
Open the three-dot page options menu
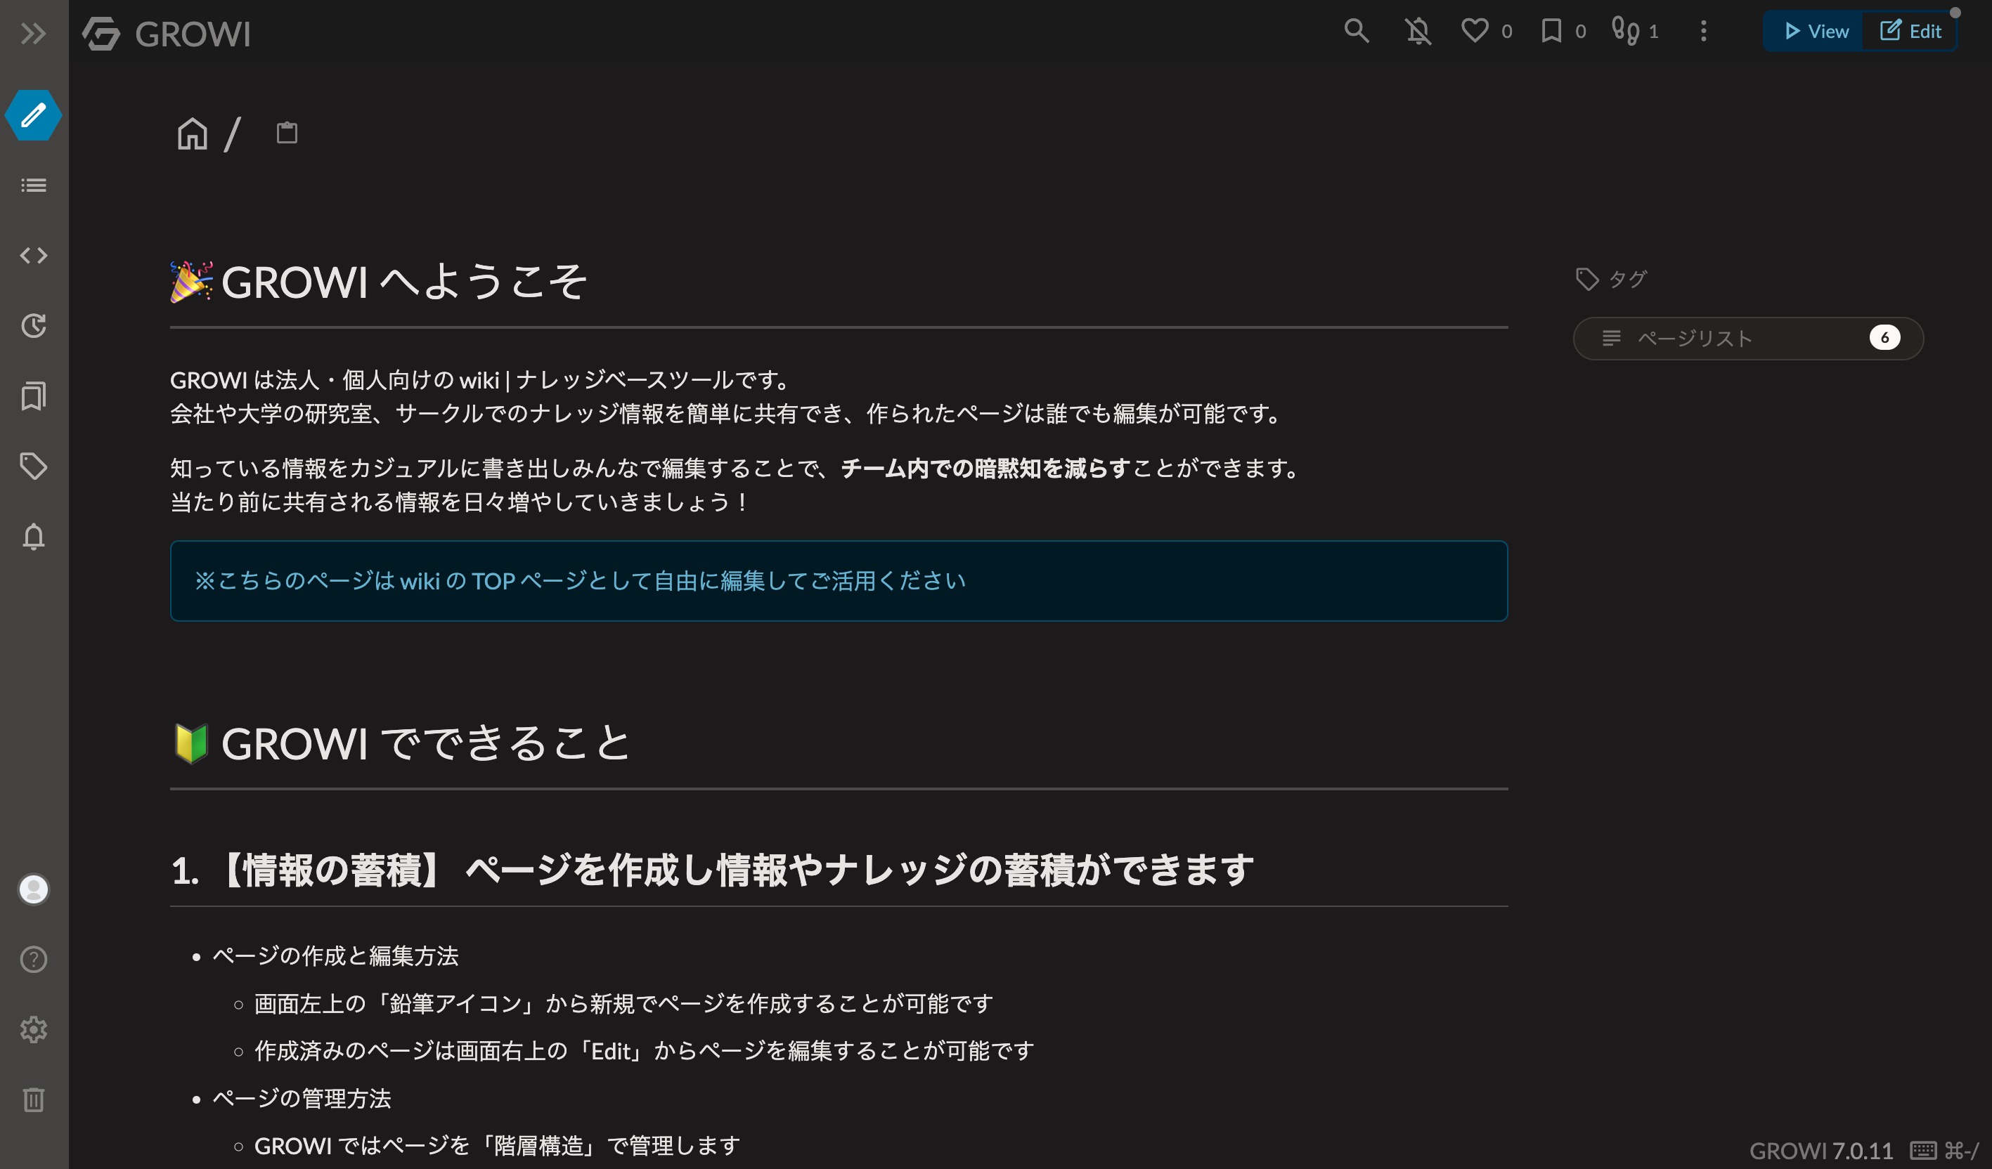click(1704, 32)
